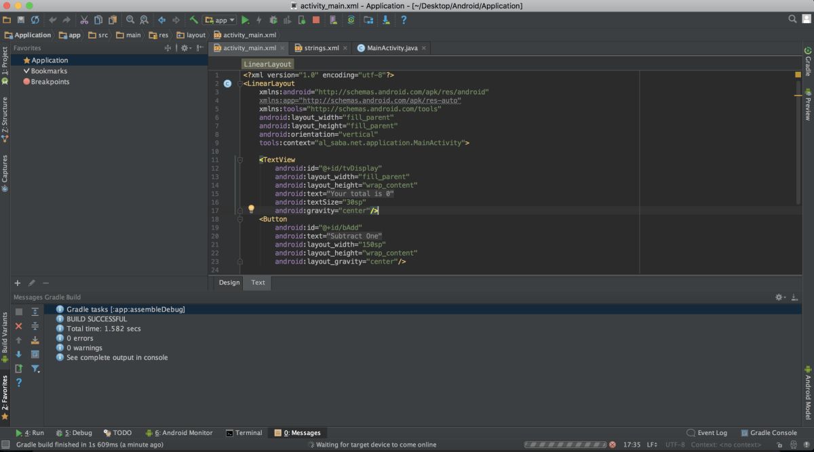Collapse the Button tag with the fold marker
The height and width of the screenshot is (452, 814).
[240, 220]
